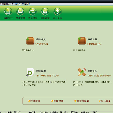Click the orange bullet beside 库存查询
This screenshot has height=113, width=113.
[29, 101]
